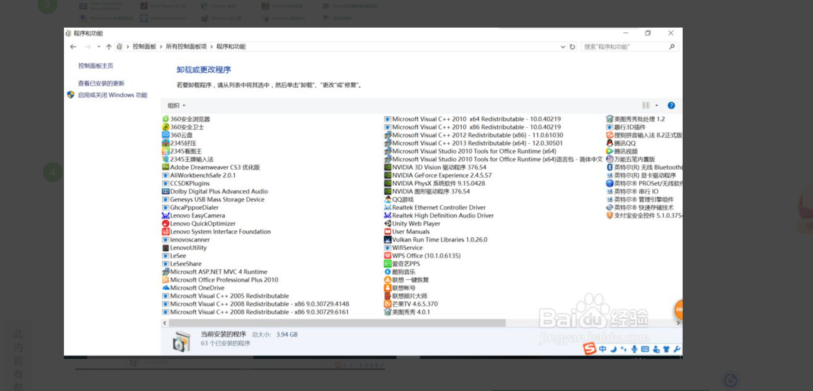The image size is (813, 391).
Task: Click the Unity Web Player icon
Action: tap(388, 223)
